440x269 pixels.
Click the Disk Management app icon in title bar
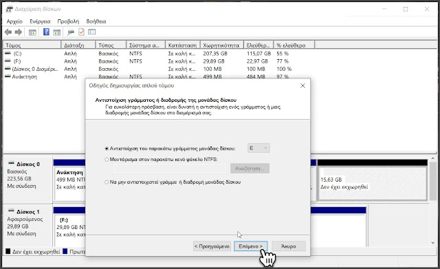coord(9,9)
